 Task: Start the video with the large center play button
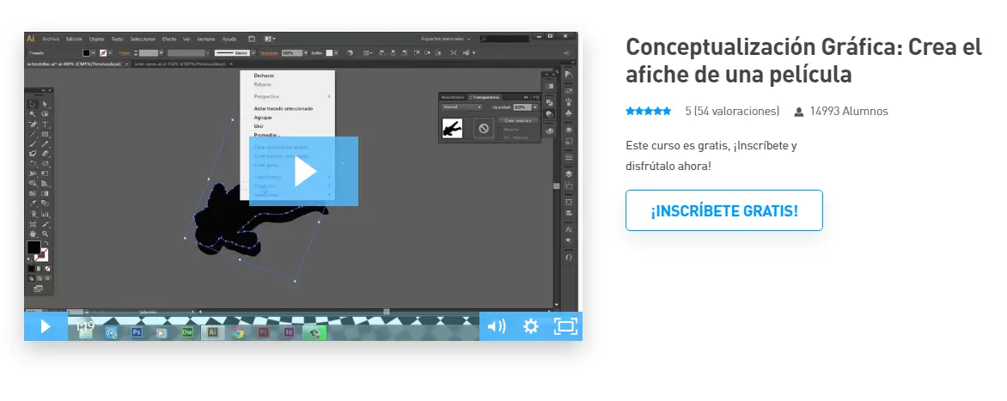(304, 172)
